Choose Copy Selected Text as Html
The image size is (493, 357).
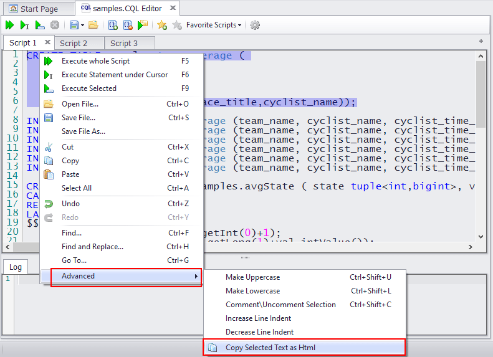click(x=305, y=347)
